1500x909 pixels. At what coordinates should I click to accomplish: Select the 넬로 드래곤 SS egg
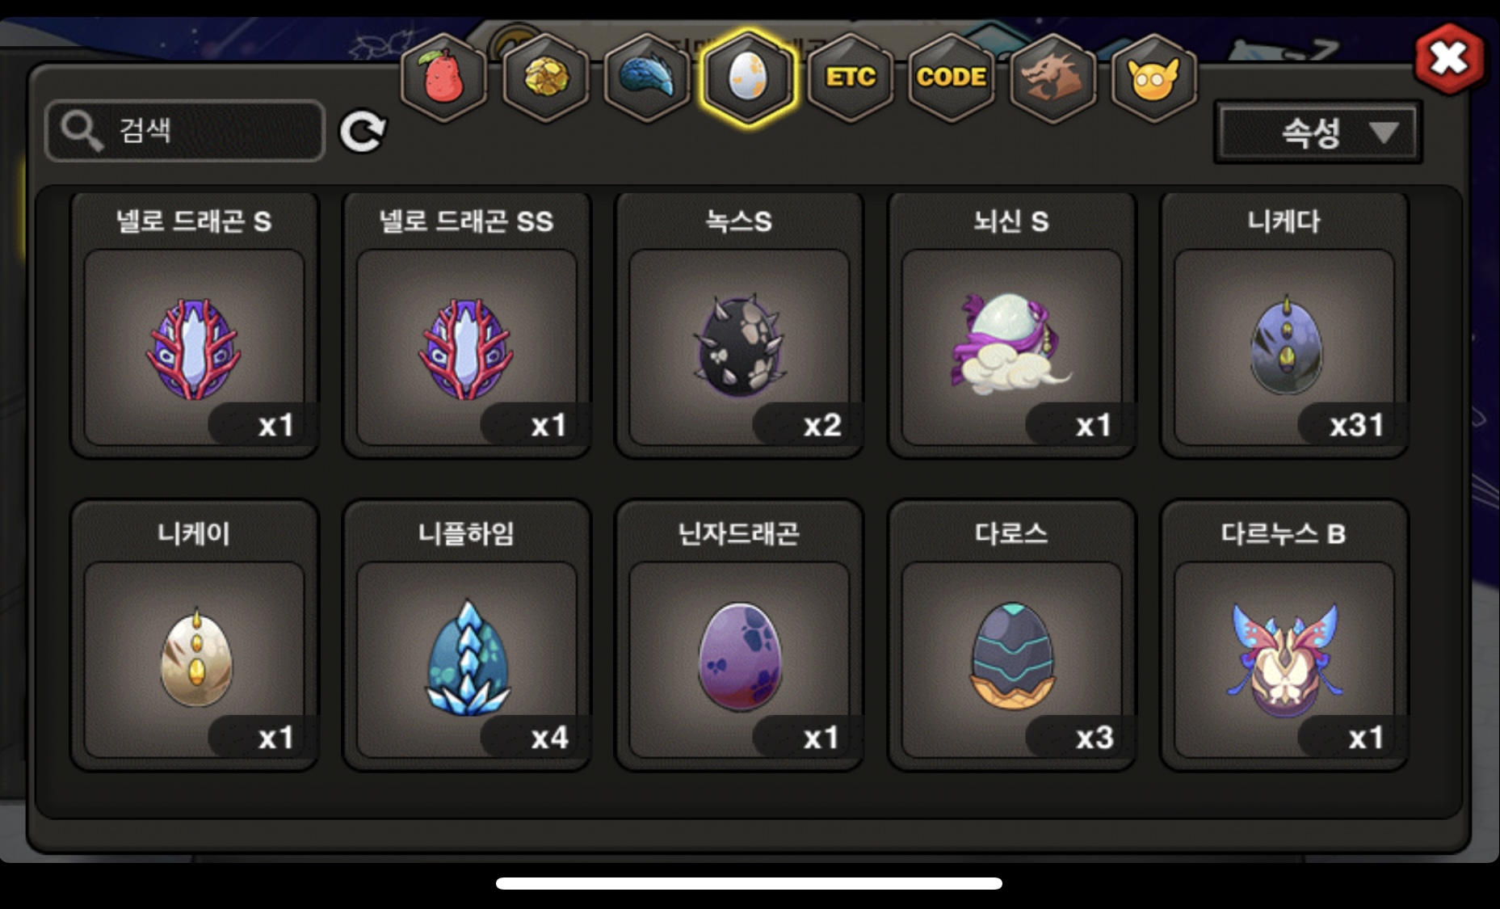(467, 325)
